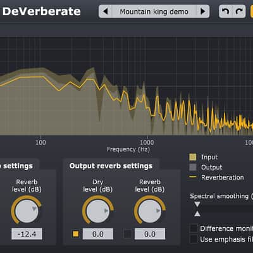Select the Output reverb settings tab header
Viewport: 253px width, 253px height.
point(111,166)
